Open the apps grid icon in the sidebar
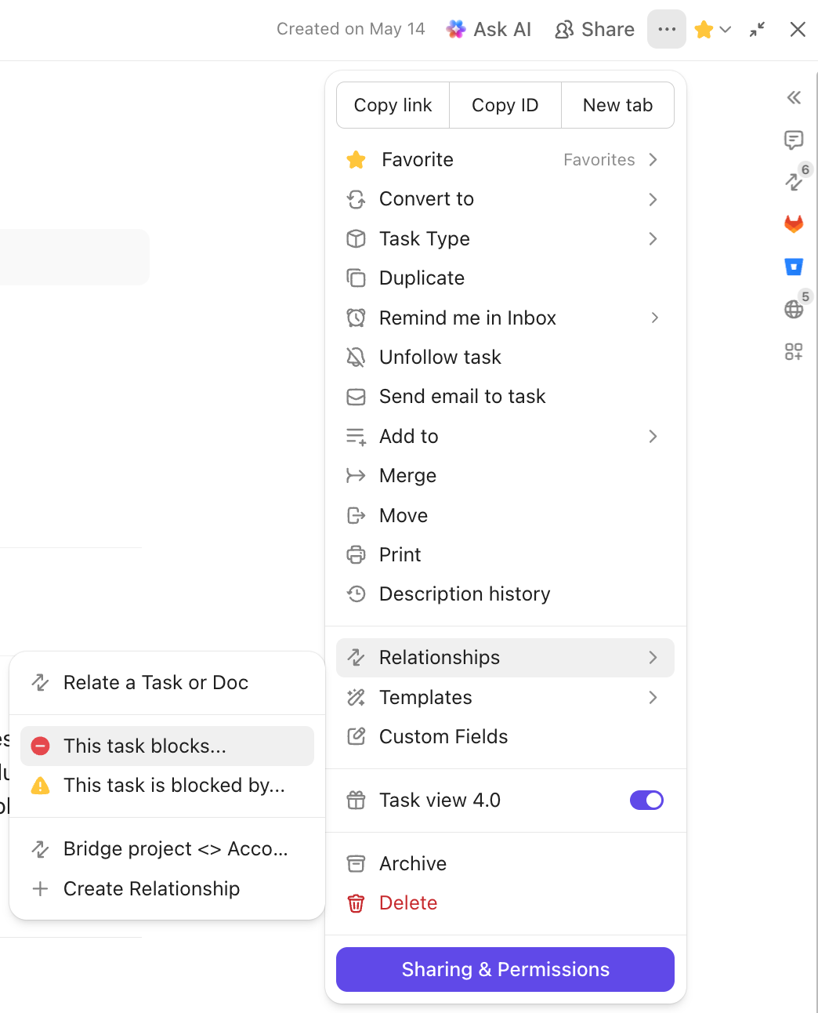The height and width of the screenshot is (1013, 818). [x=794, y=351]
